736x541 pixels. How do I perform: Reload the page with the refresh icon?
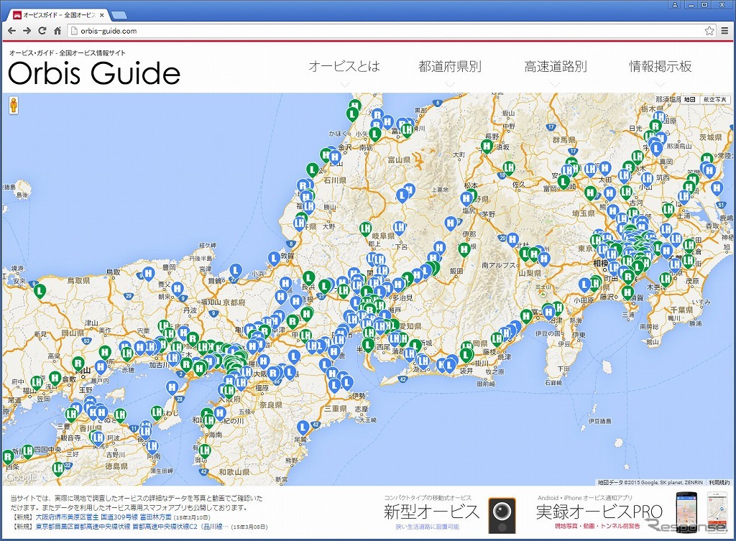[x=42, y=31]
